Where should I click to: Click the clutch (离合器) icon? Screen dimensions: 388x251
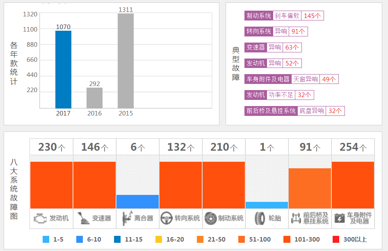tap(126, 218)
